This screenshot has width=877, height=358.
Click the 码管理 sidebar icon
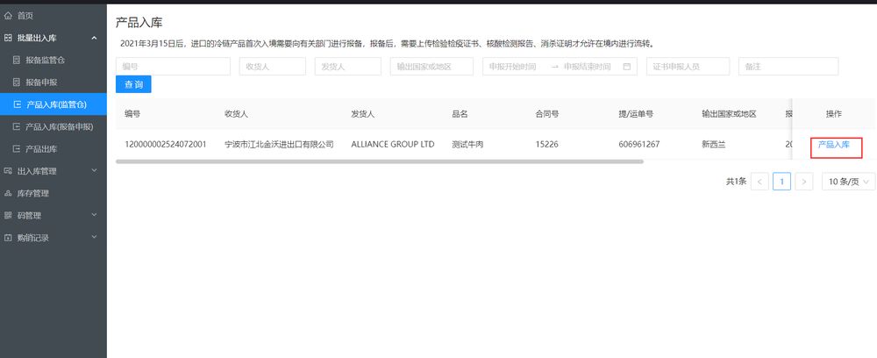click(9, 215)
